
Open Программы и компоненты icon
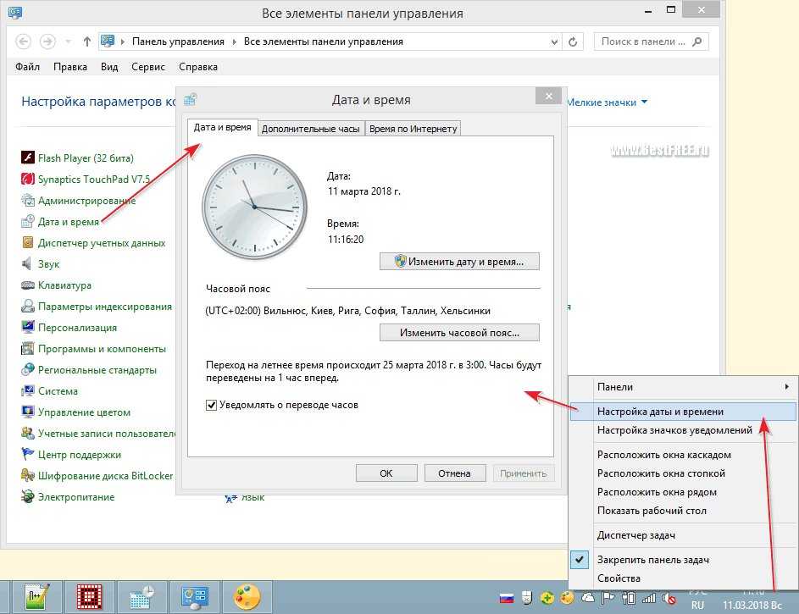click(x=27, y=349)
